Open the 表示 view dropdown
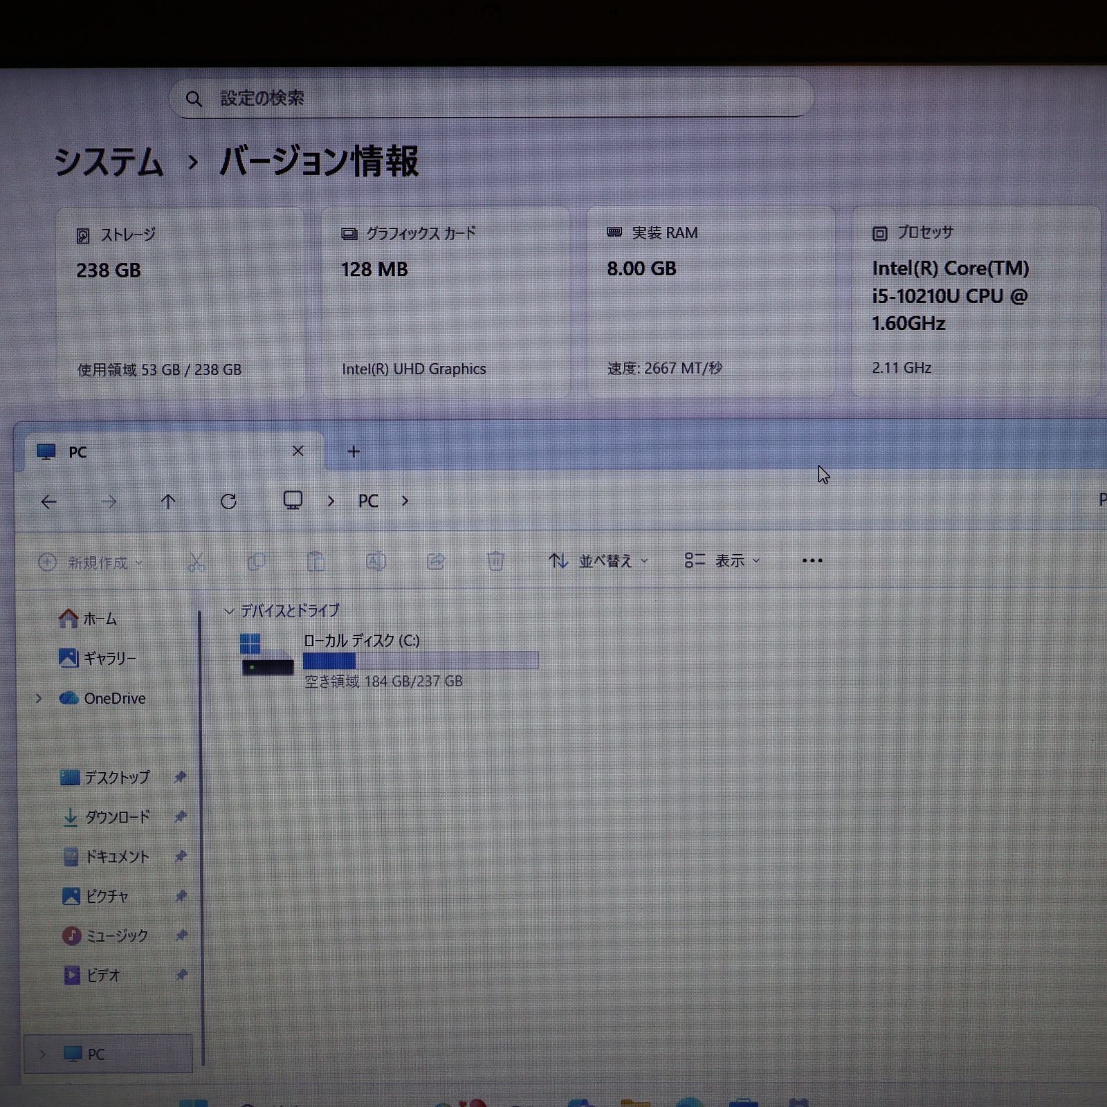Image resolution: width=1107 pixels, height=1107 pixels. [722, 560]
